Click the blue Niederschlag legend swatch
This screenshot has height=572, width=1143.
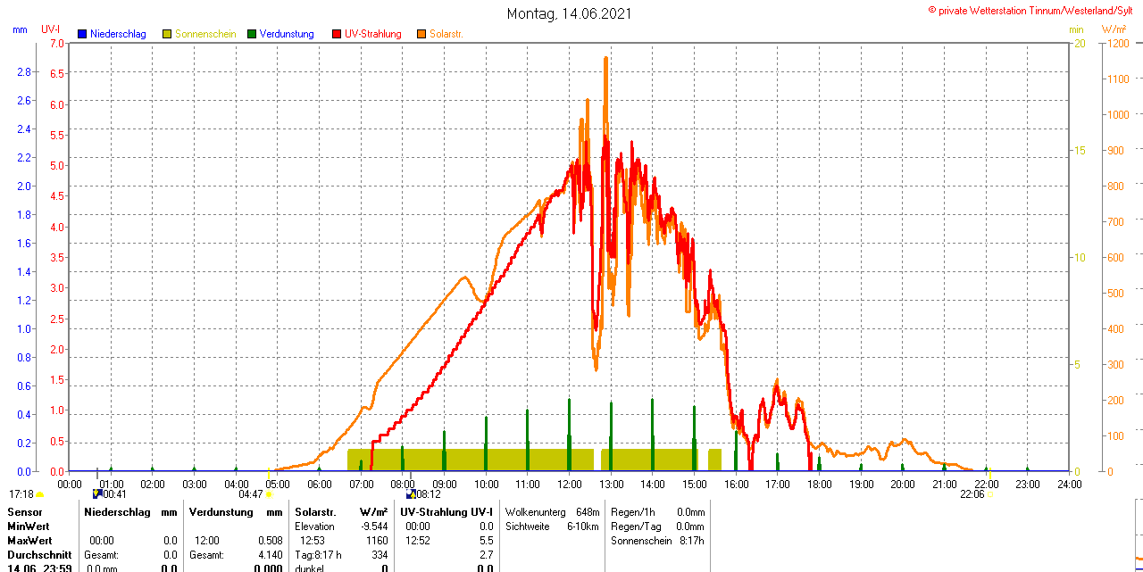[82, 34]
